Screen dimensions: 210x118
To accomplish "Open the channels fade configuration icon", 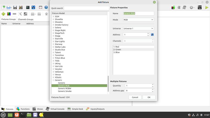I will tap(25, 14).
